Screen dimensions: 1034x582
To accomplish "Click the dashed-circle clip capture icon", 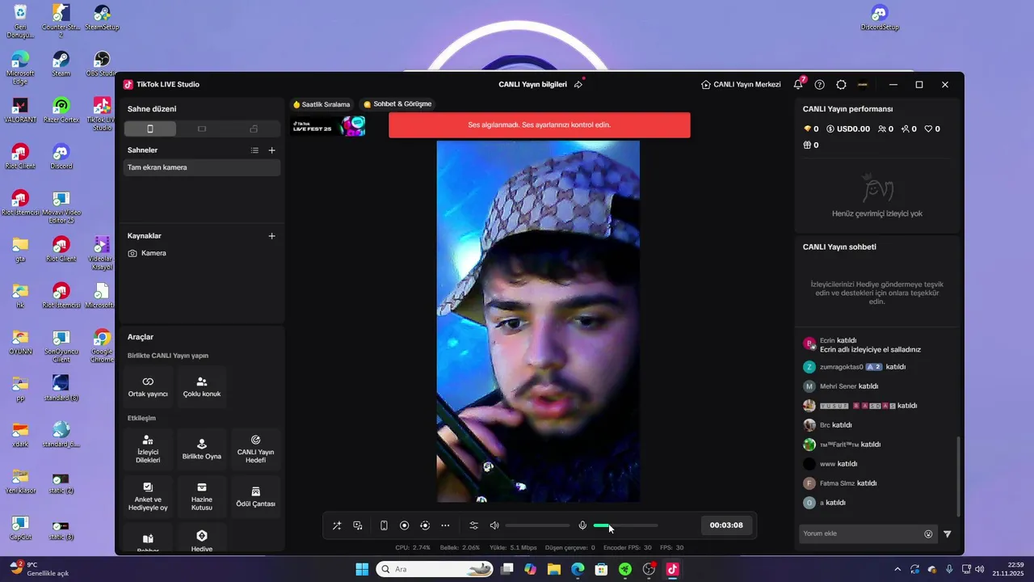I will (x=425, y=525).
